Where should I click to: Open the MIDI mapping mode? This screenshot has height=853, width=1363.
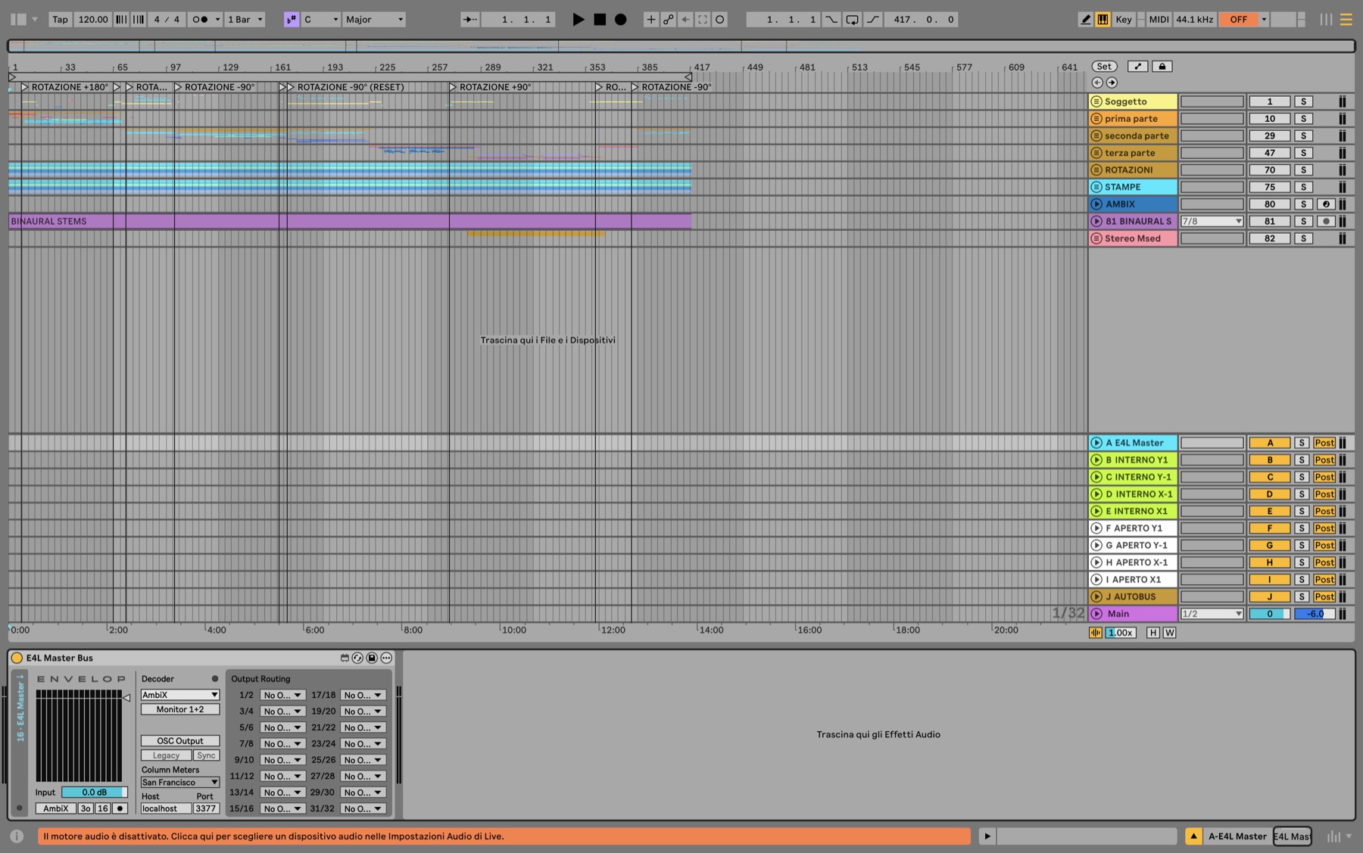click(1159, 20)
